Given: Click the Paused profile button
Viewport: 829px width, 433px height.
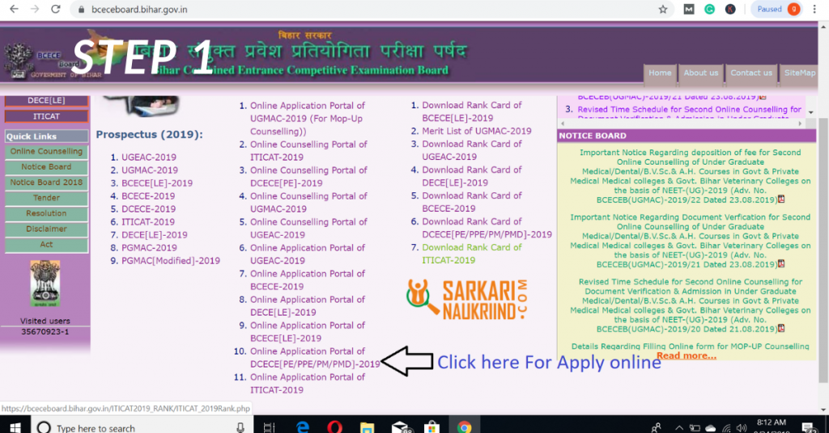Looking at the screenshot, I should (x=776, y=9).
